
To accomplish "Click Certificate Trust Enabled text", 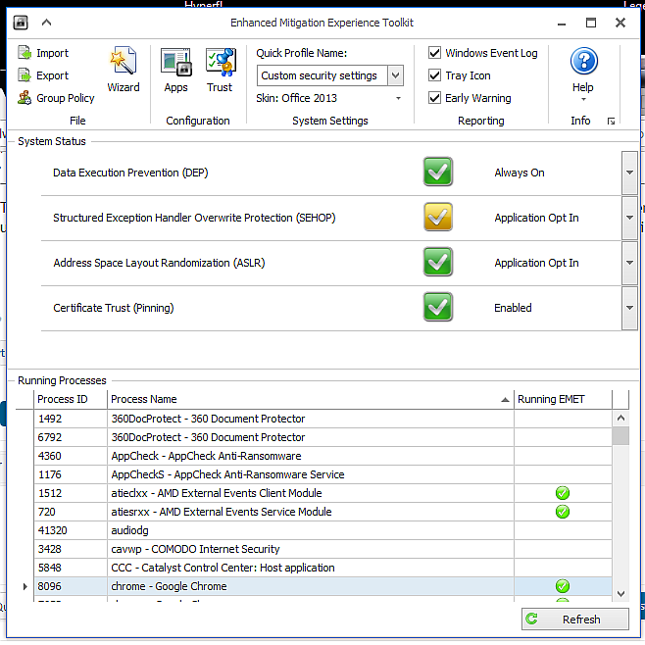I will tap(513, 308).
